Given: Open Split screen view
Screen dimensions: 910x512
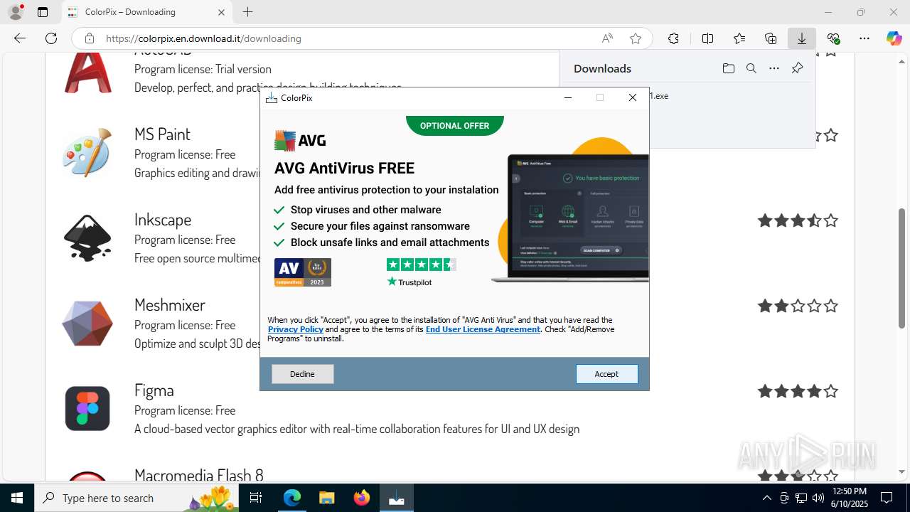Looking at the screenshot, I should coord(707,38).
